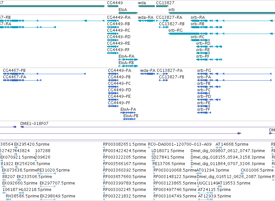
Task: Click the EloA-PA protein label
Action: click(x=128, y=110)
